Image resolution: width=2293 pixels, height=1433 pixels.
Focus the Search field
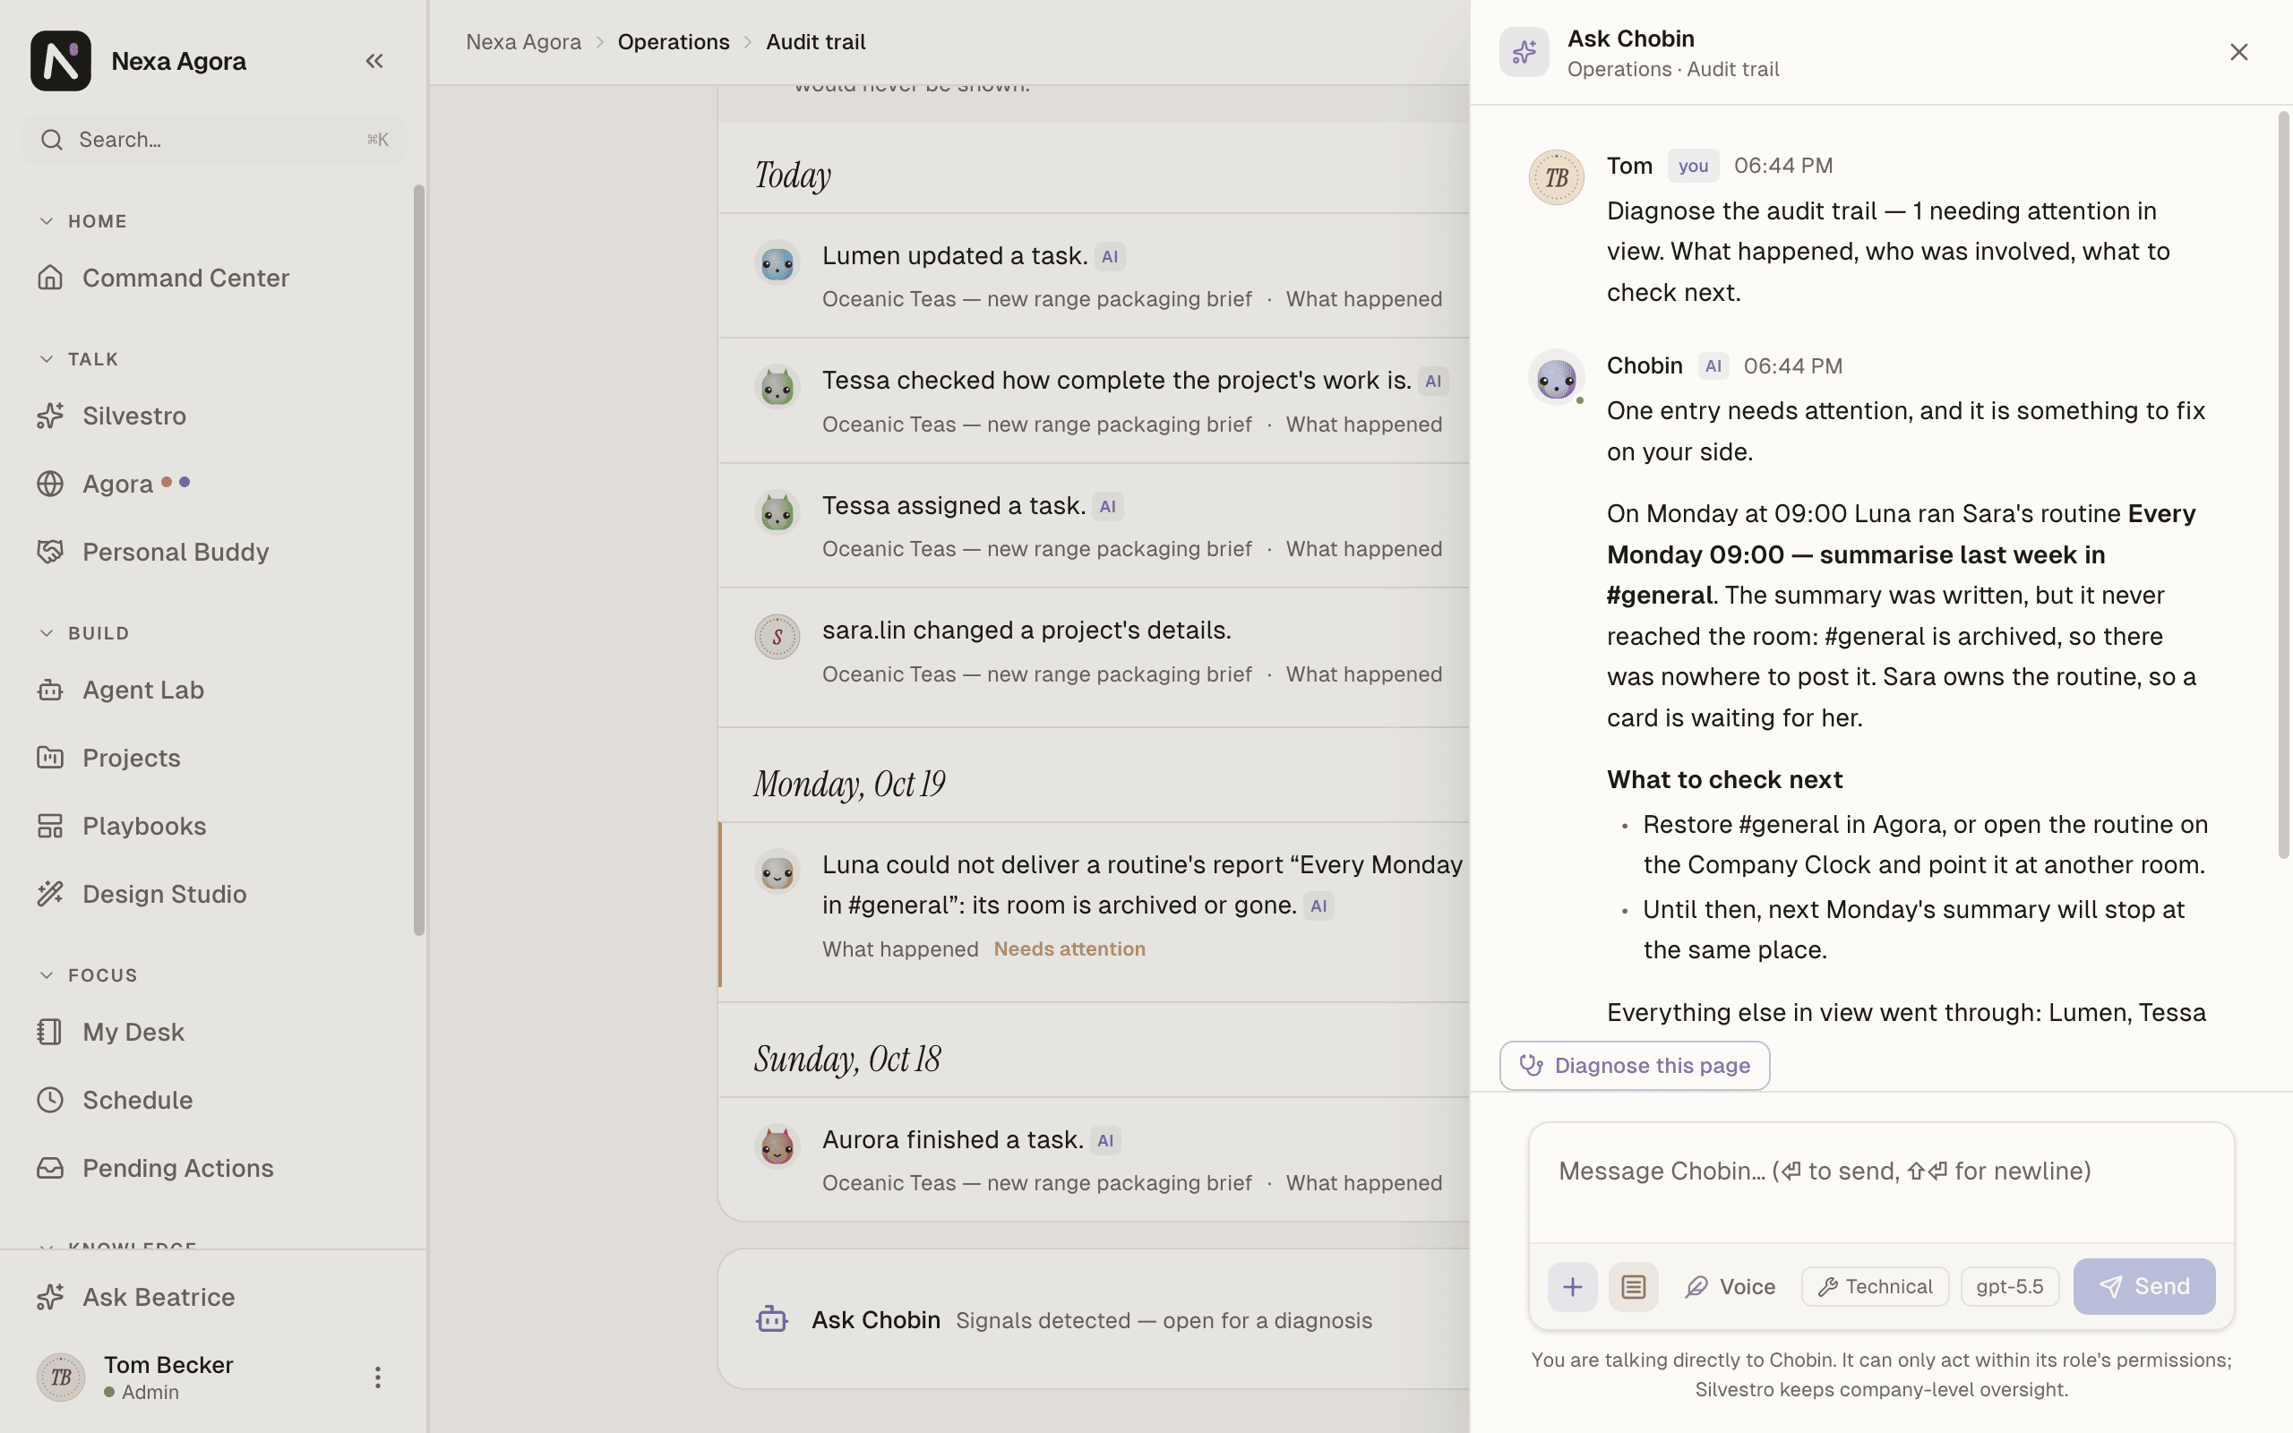[214, 140]
